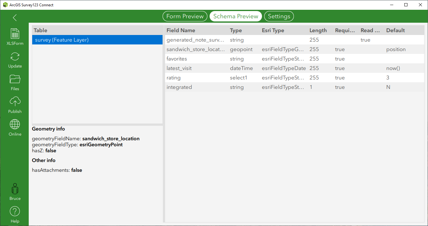Click the hasAttachments: false line
This screenshot has height=226, width=428.
click(x=57, y=170)
